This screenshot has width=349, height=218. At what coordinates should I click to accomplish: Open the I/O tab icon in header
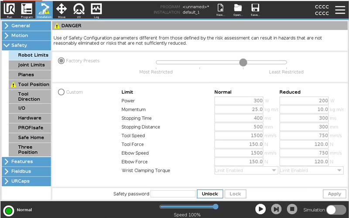79,9
